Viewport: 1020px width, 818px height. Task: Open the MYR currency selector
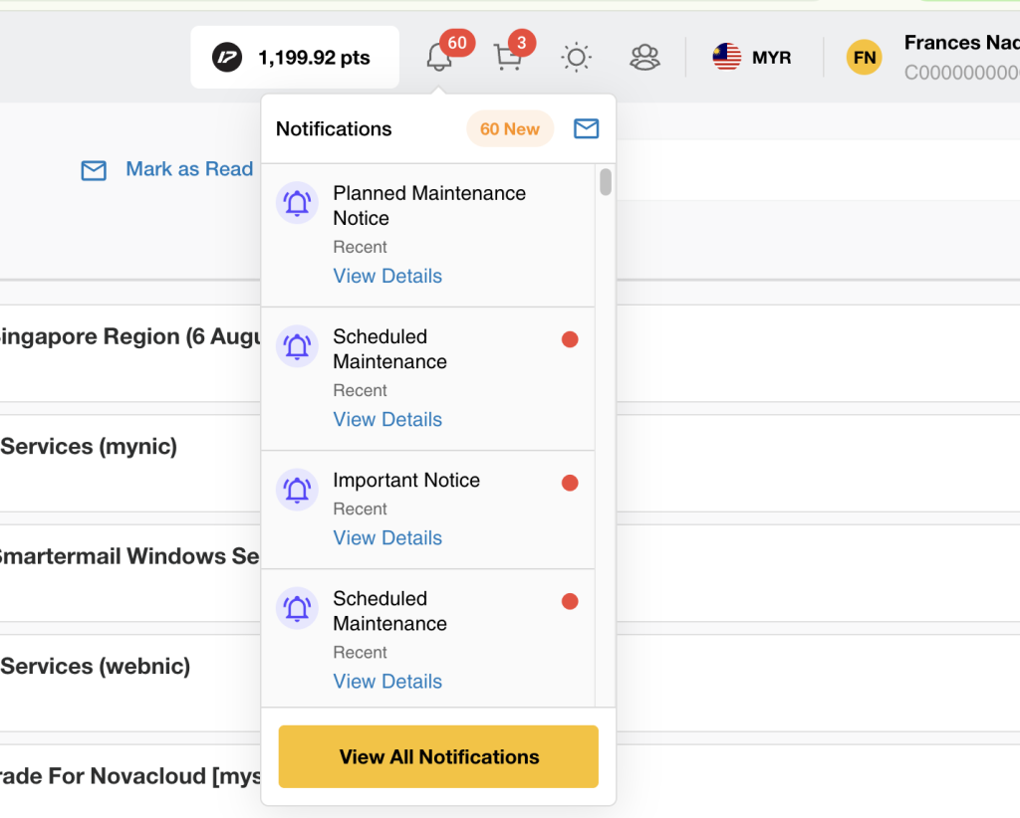753,57
